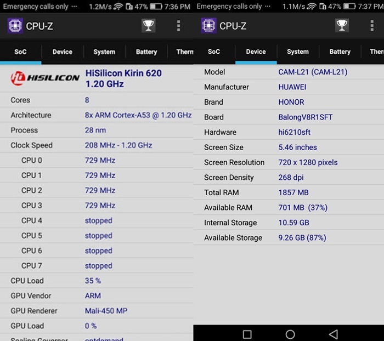Screen dimensions: 384x341
Task: Tap the CPU 4 stopped value
Action: 99,220
